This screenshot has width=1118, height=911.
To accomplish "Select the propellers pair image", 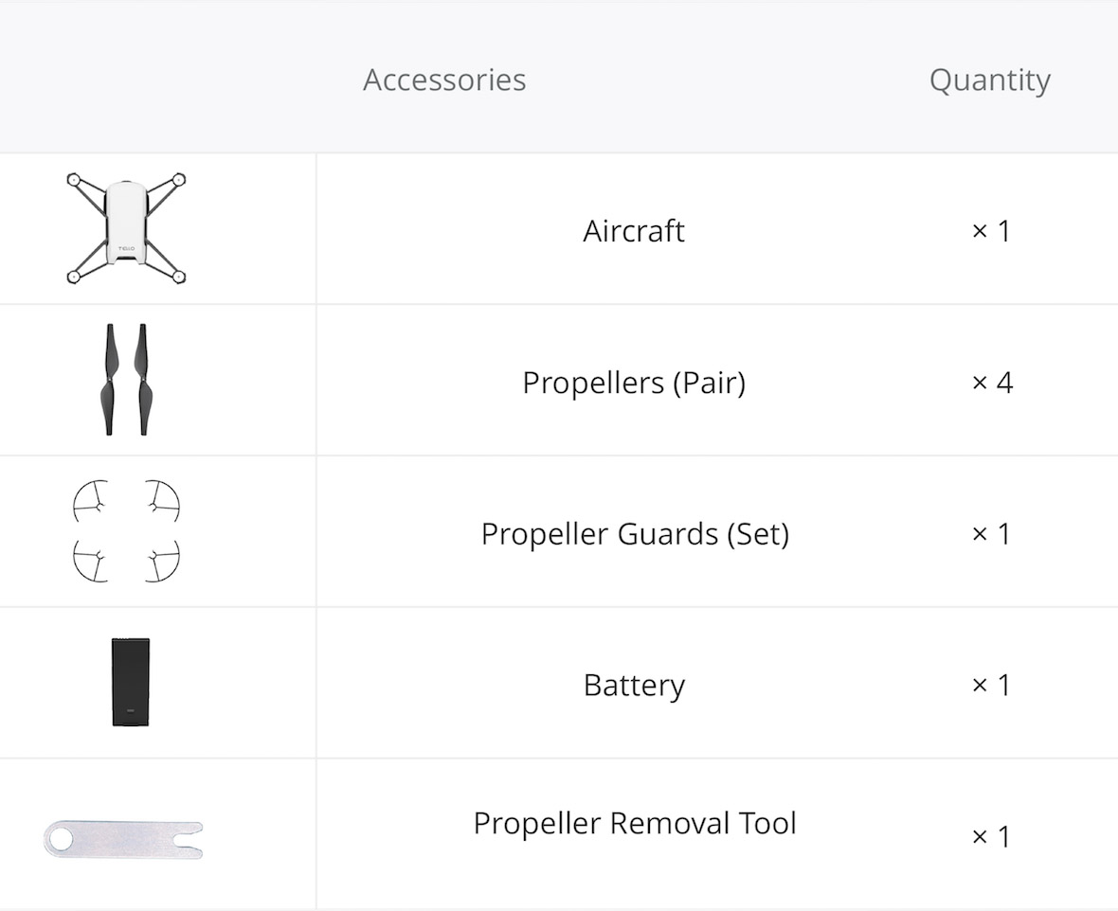I will [x=127, y=379].
